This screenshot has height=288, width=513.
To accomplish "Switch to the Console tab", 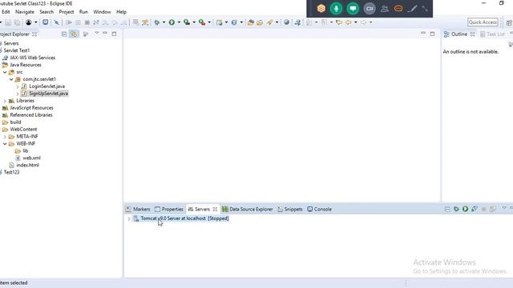I will (x=319, y=209).
